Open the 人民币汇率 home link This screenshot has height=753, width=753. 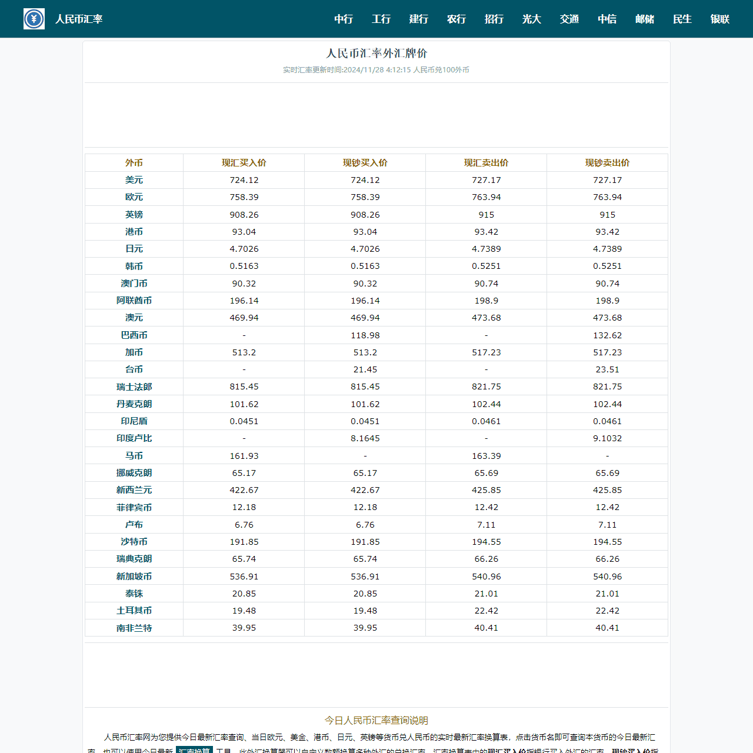[79, 19]
